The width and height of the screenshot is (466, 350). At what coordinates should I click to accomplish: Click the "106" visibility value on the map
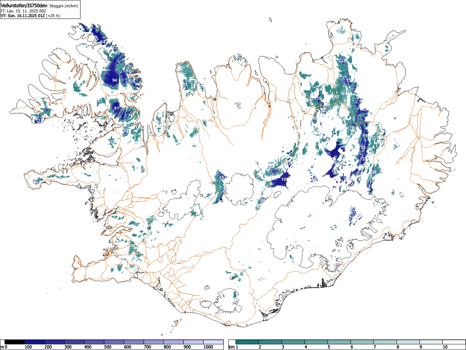[132, 81]
